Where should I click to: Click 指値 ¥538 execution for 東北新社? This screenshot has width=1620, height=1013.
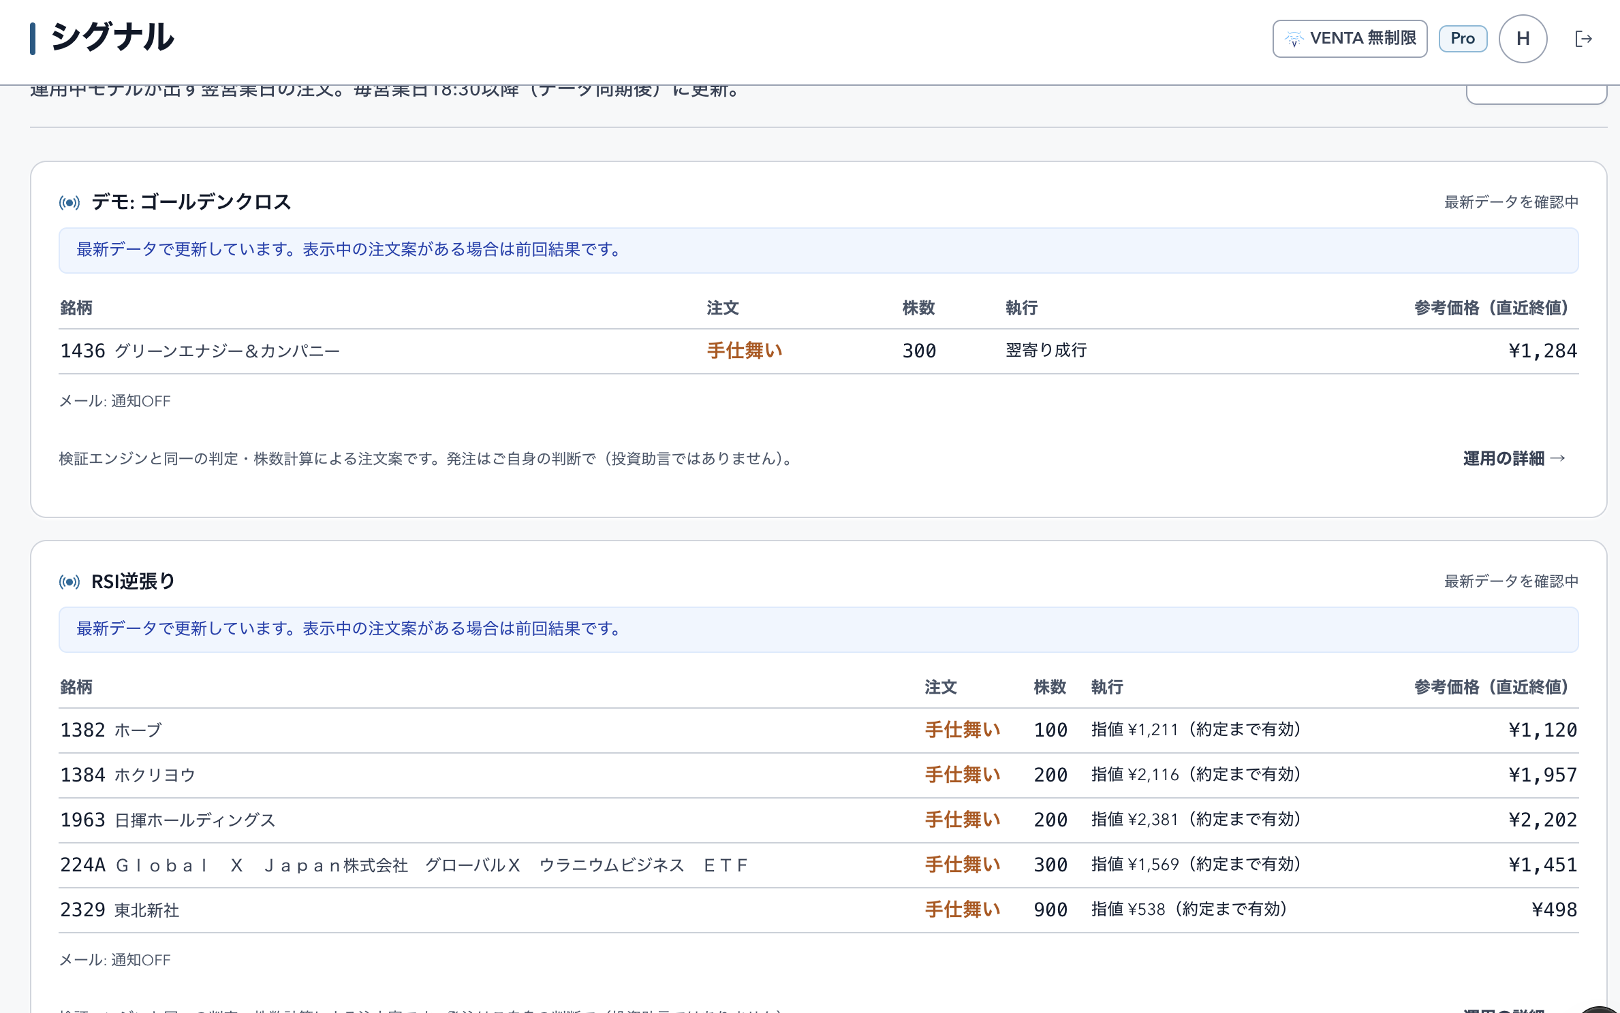1189,909
